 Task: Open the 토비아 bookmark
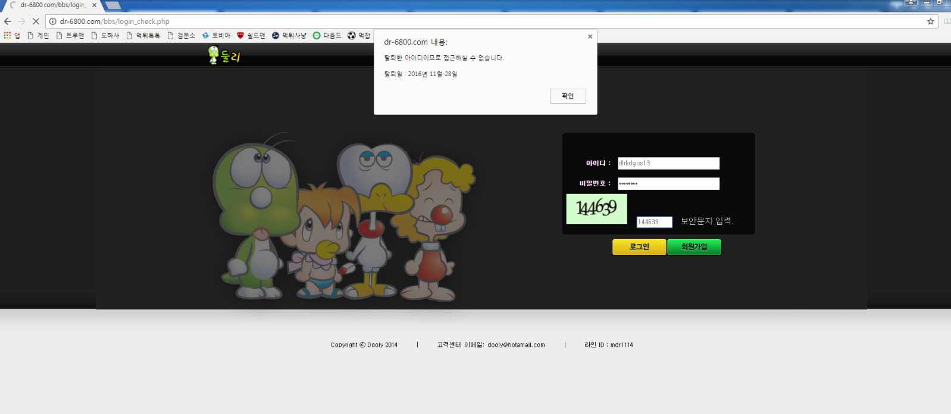pyautogui.click(x=216, y=36)
